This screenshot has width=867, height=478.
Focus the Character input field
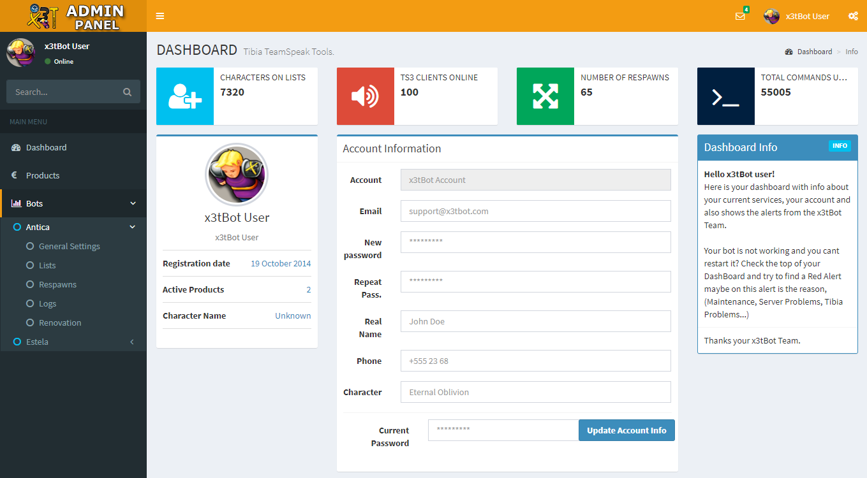[x=536, y=392]
